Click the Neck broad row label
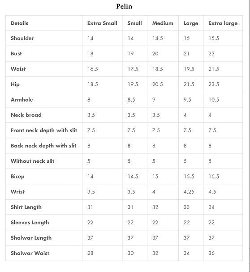The width and height of the screenshot is (250, 272). click(x=26, y=115)
